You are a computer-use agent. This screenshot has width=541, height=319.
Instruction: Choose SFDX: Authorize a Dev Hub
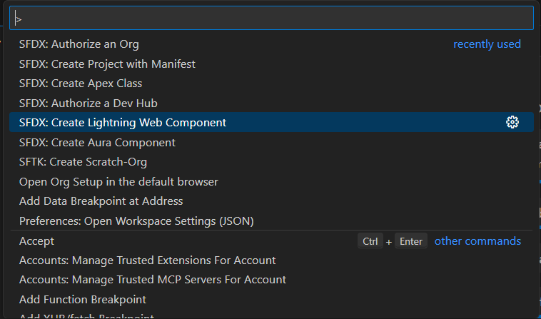(271, 103)
